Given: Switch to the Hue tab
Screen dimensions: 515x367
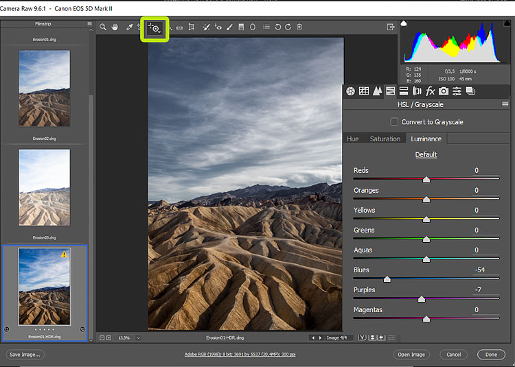Looking at the screenshot, I should (352, 139).
